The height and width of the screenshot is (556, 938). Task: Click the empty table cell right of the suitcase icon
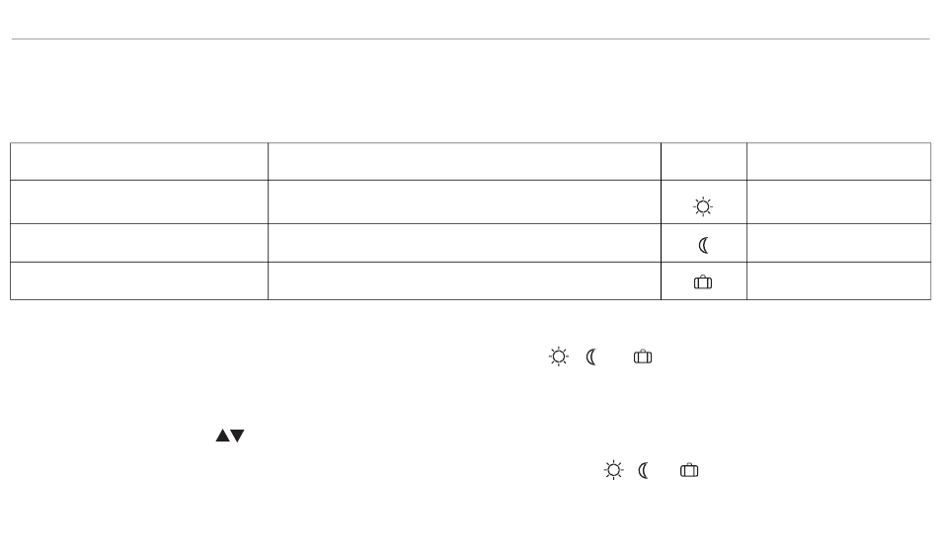(x=838, y=280)
